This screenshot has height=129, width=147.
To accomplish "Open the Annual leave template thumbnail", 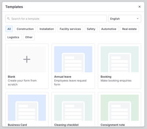I will (73, 59).
